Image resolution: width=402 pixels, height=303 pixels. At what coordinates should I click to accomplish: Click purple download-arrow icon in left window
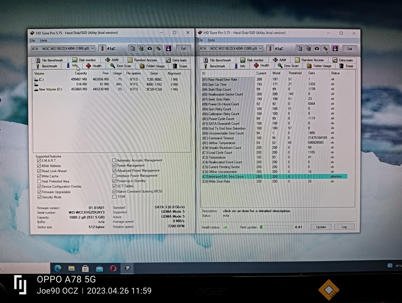[168, 48]
